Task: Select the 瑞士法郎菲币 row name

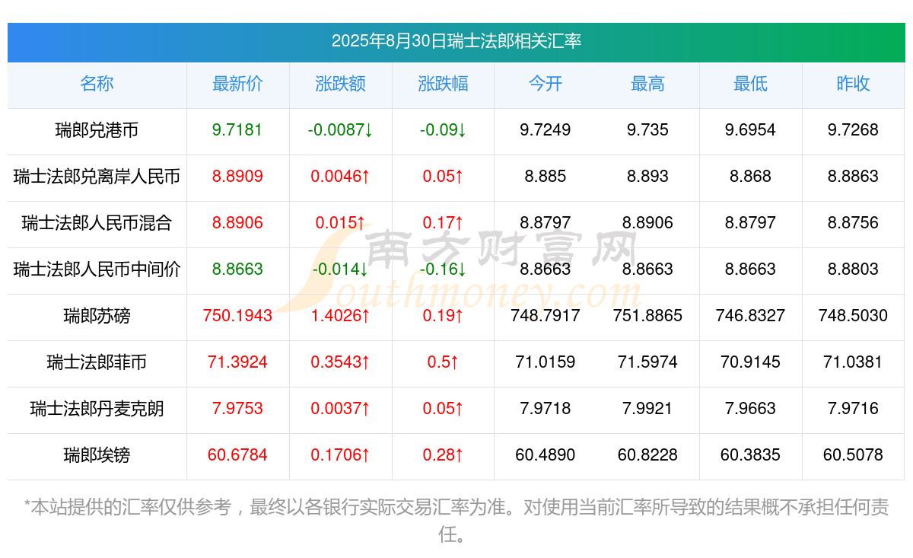Action: tap(97, 362)
